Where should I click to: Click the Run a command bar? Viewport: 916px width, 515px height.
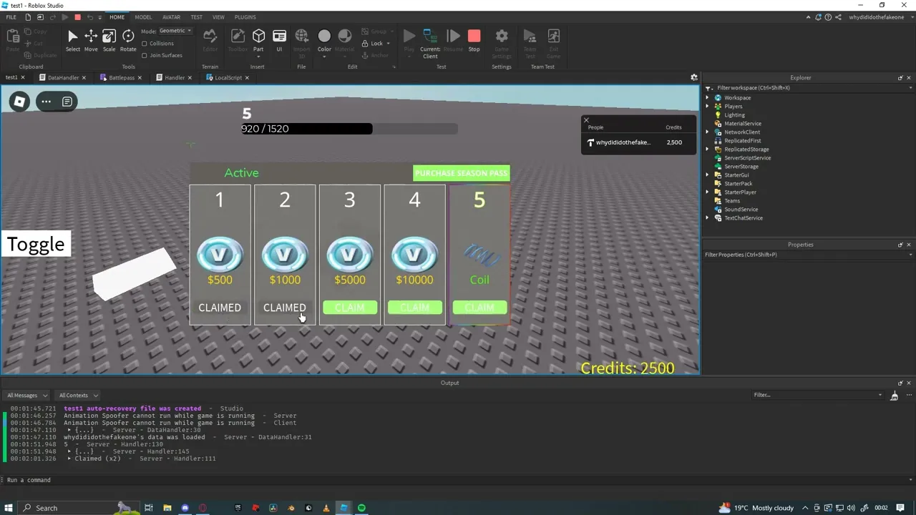[x=458, y=480]
